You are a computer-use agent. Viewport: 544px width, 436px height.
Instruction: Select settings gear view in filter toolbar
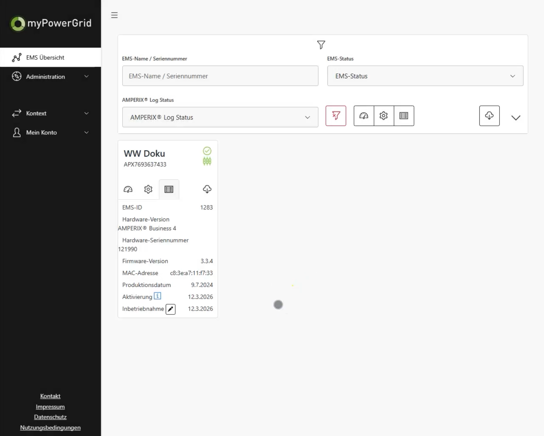click(384, 116)
